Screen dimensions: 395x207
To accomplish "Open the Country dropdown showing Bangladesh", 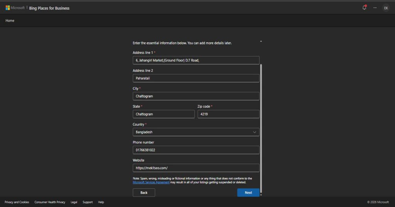I will click(x=196, y=132).
